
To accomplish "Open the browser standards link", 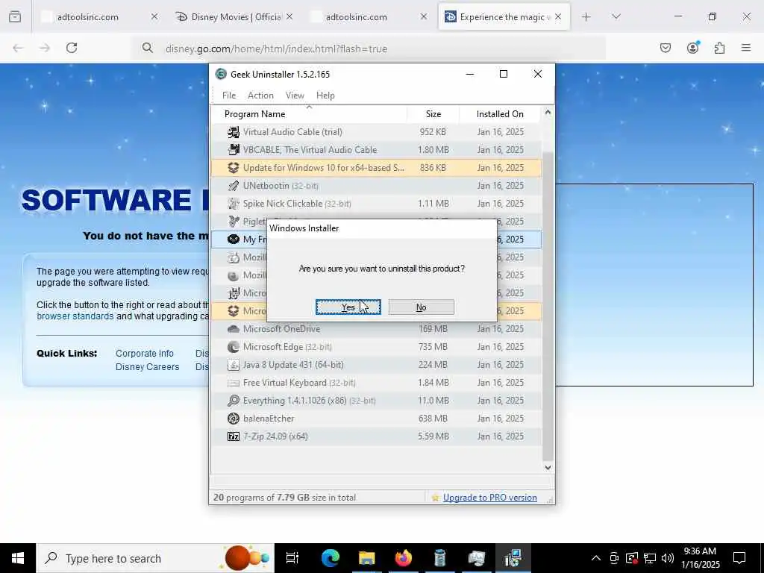I will click(75, 316).
